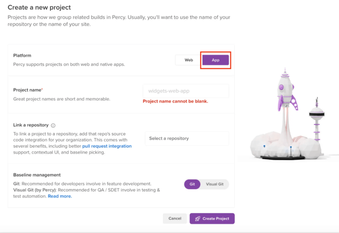Click the small tower illustration at right
The image size is (339, 233).
tap(316, 117)
